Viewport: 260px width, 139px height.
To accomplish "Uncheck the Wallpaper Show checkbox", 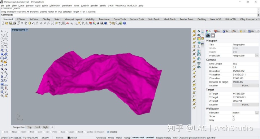I will point(234,116).
